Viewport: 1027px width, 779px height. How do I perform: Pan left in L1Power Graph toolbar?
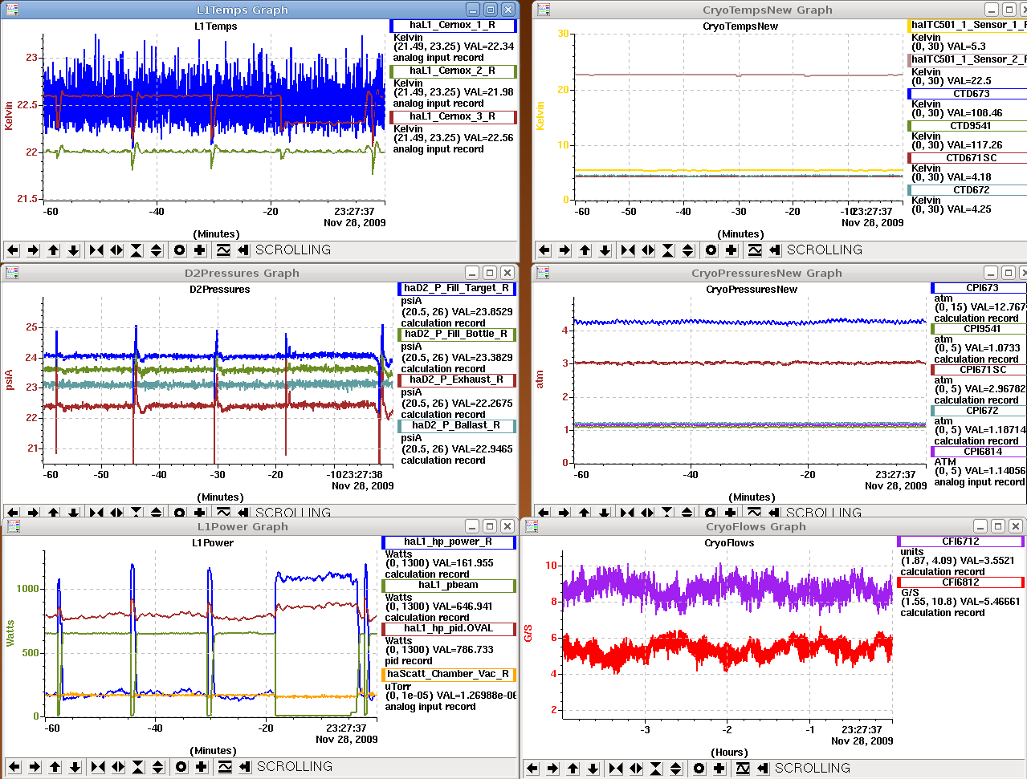pos(14,767)
